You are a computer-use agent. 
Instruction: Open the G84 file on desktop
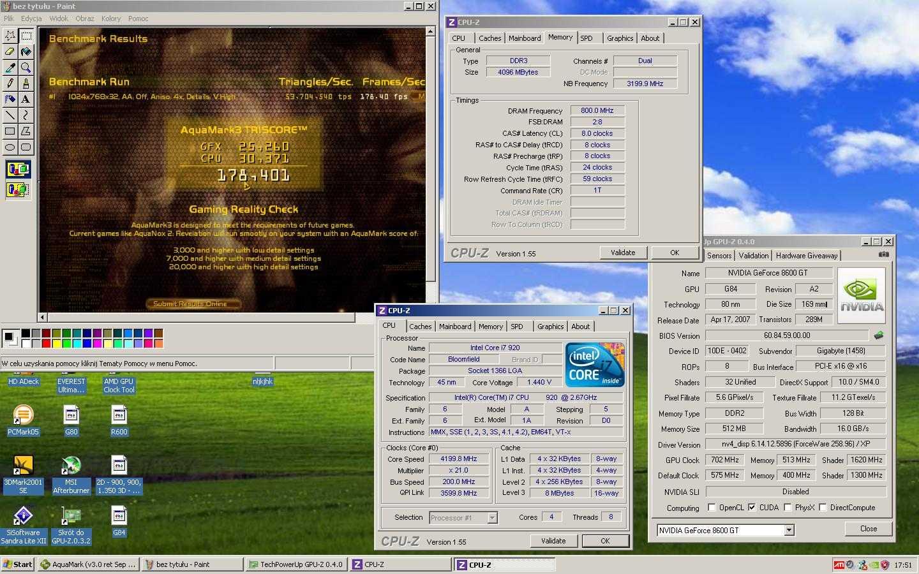point(119,522)
